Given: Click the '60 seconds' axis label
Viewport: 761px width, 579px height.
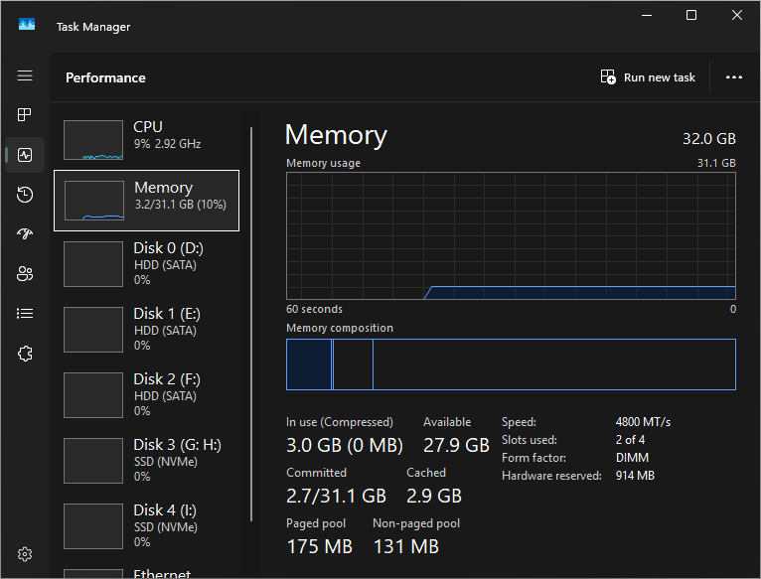Looking at the screenshot, I should [315, 309].
